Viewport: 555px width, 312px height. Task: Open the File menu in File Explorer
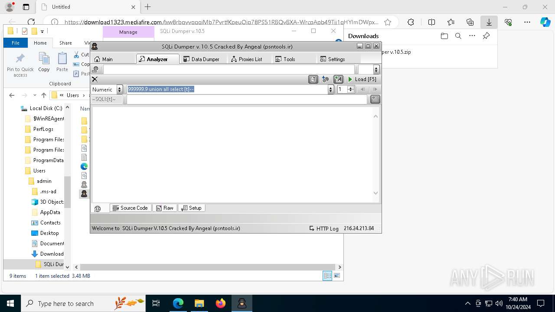[x=16, y=43]
